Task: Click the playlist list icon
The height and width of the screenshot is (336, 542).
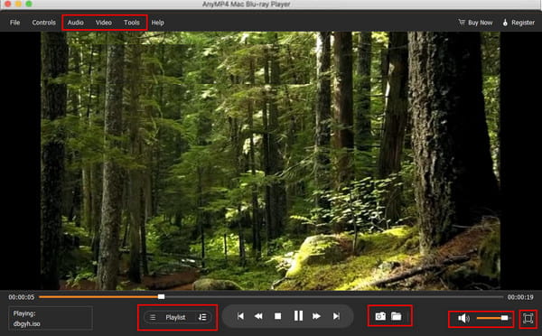Action: coord(153,317)
